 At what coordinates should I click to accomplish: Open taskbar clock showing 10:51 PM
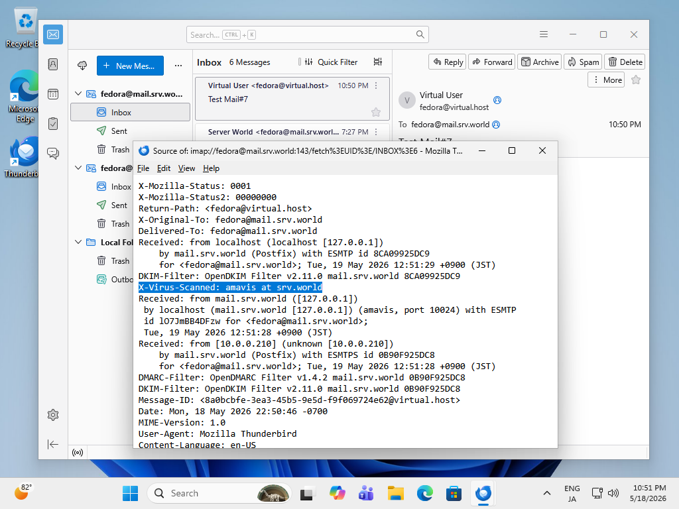pyautogui.click(x=648, y=493)
